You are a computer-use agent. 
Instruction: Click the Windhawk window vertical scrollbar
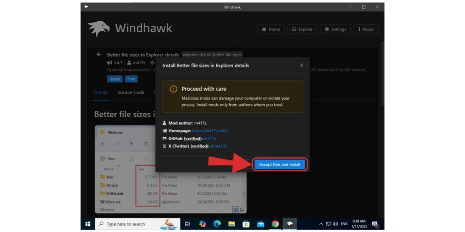(382, 74)
